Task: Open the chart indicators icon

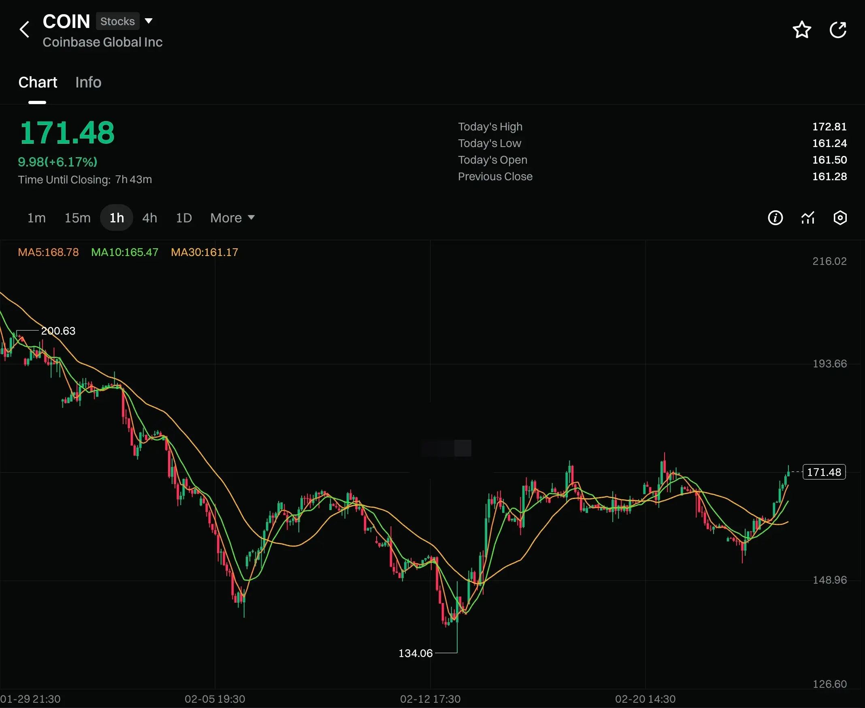Action: (x=807, y=218)
